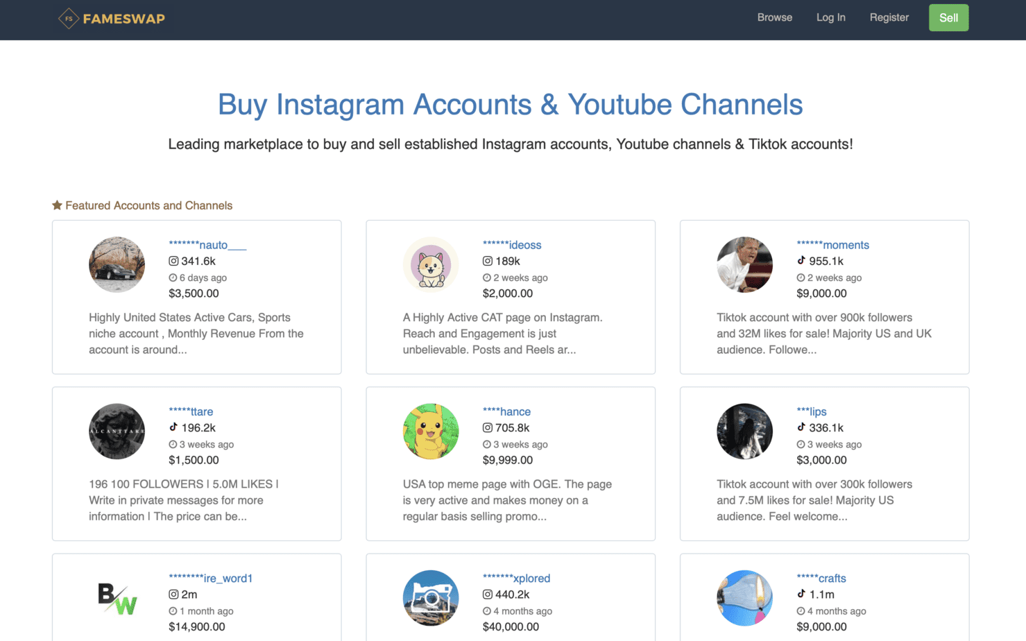The height and width of the screenshot is (641, 1026).
Task: Click clock icon beside 1 month ago
Action: point(173,611)
